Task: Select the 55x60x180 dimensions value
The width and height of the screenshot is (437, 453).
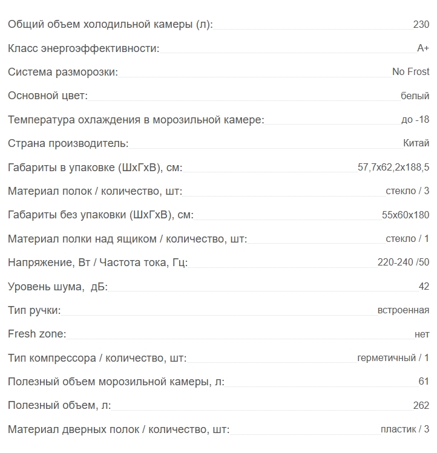Action: (406, 215)
